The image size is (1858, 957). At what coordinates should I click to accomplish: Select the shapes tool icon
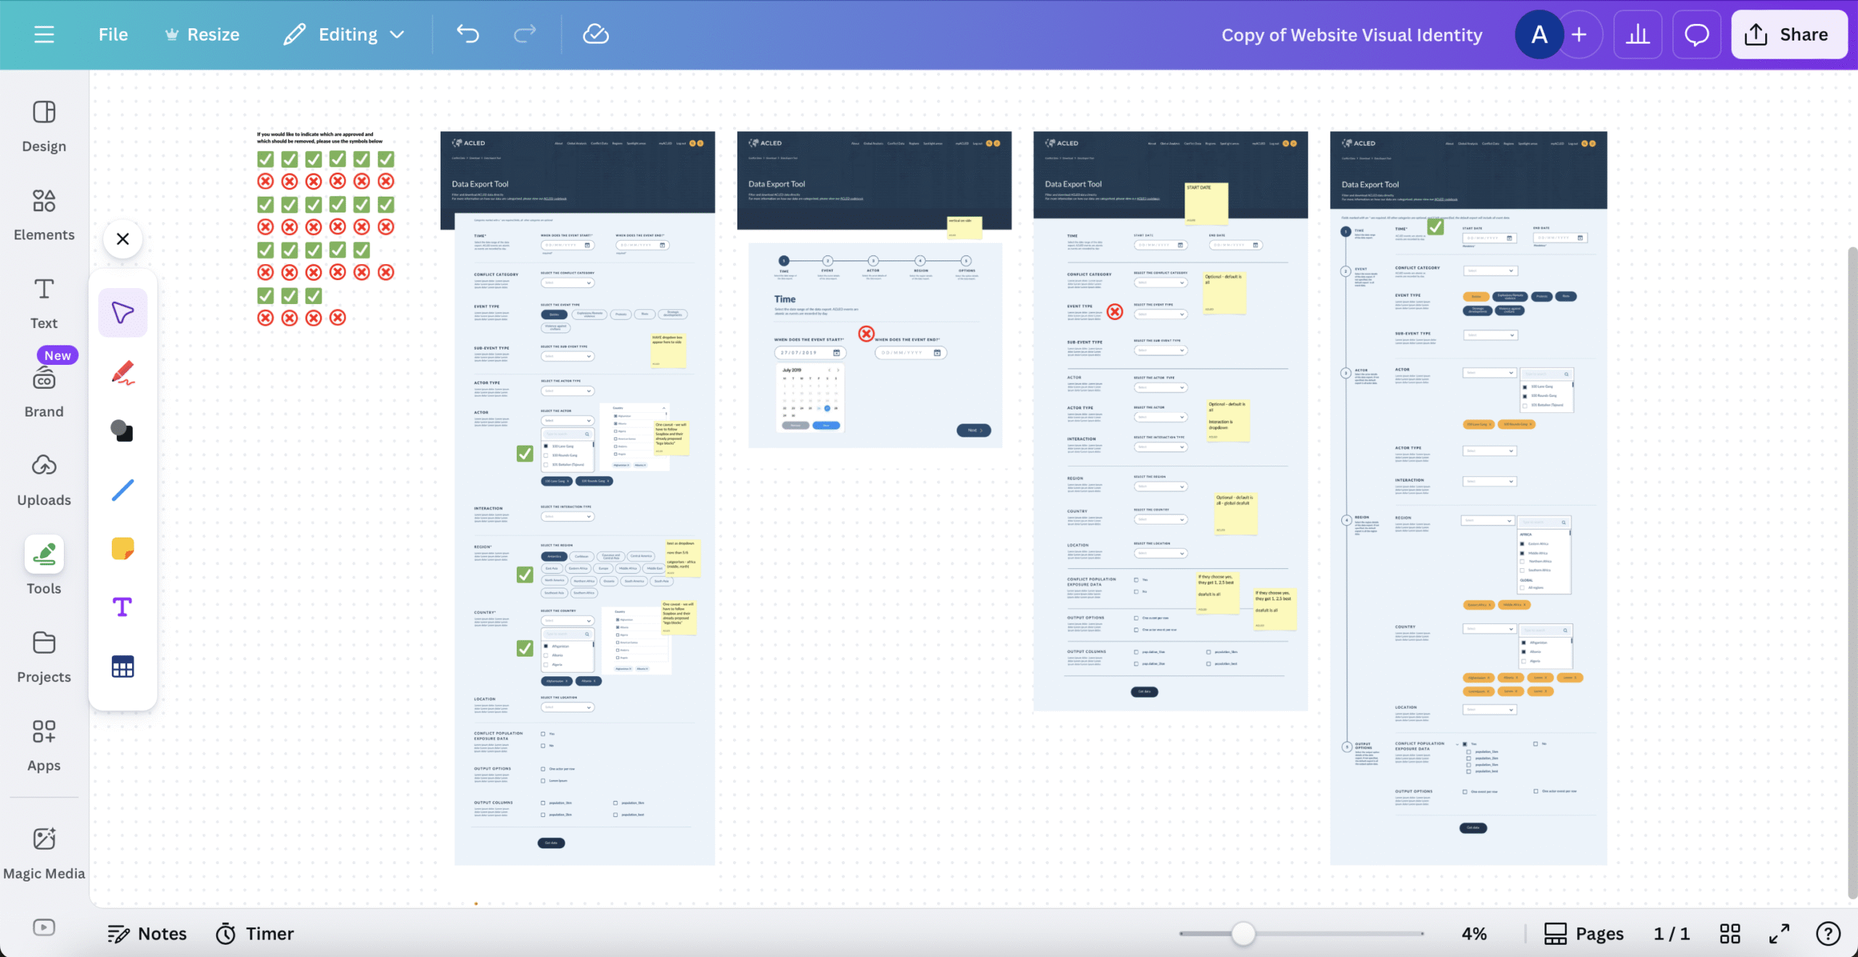coord(123,431)
